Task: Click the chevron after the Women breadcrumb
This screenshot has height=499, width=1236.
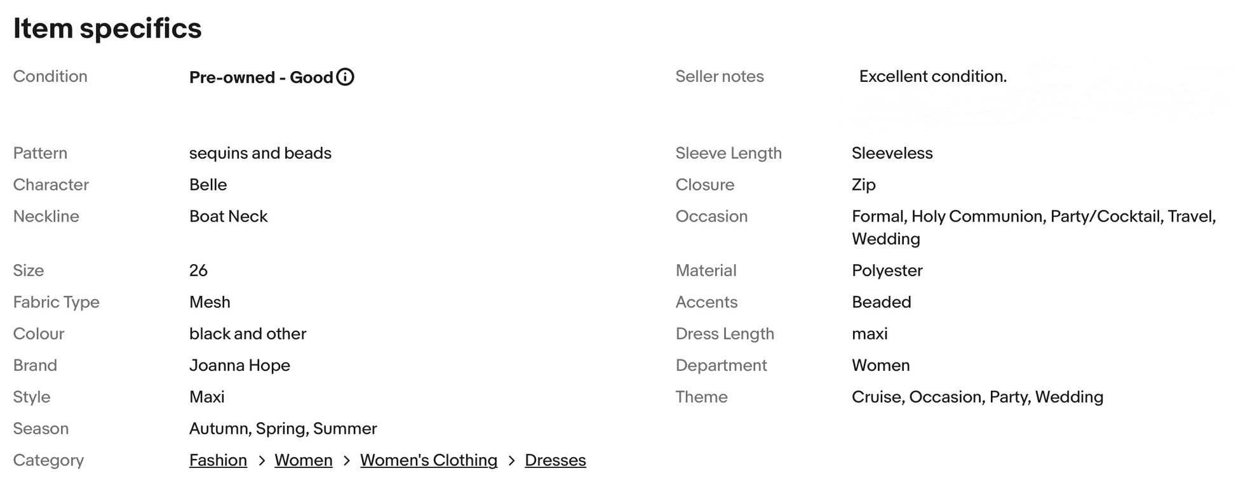Action: tap(346, 461)
